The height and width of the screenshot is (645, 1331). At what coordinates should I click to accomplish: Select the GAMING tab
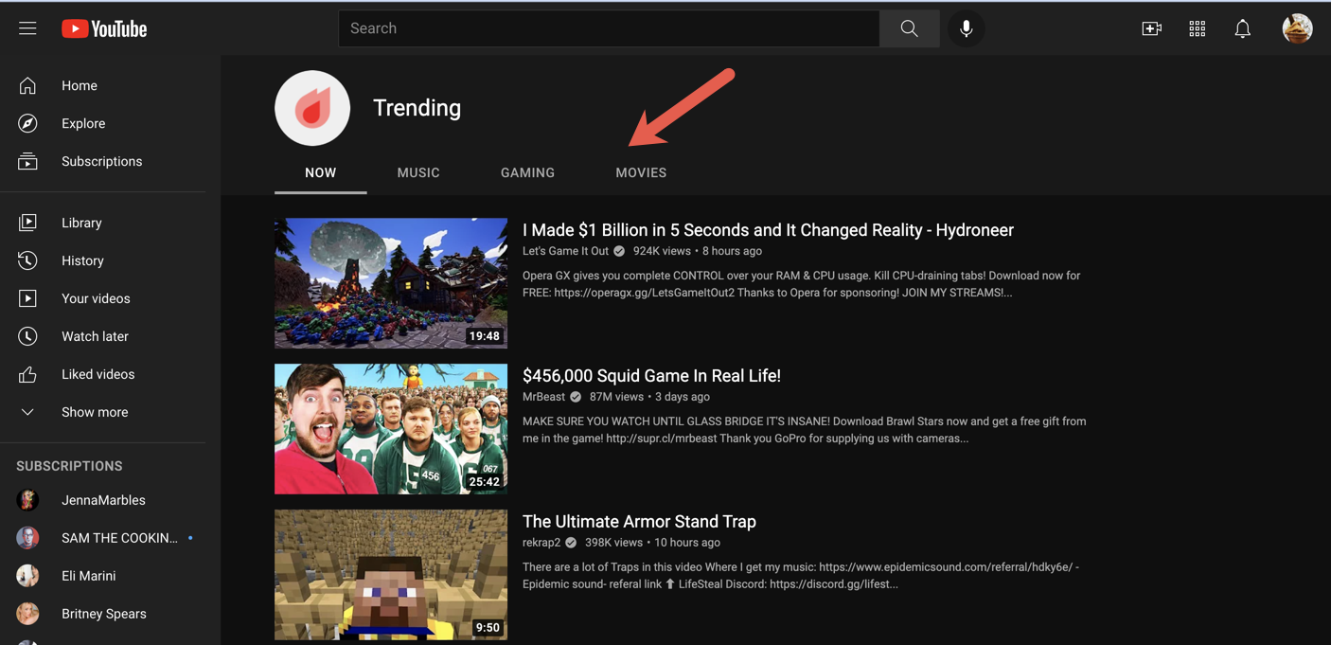527,172
